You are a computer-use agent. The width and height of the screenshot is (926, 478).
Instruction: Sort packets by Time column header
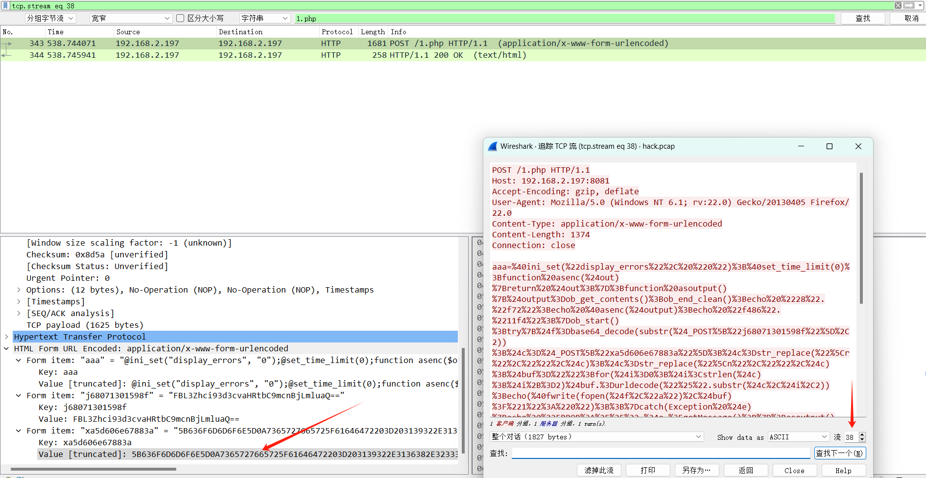tap(79, 32)
